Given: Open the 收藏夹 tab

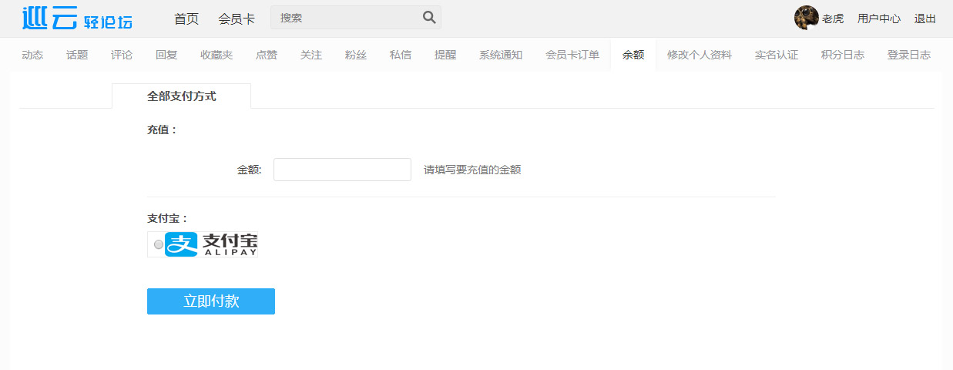Looking at the screenshot, I should click(216, 55).
